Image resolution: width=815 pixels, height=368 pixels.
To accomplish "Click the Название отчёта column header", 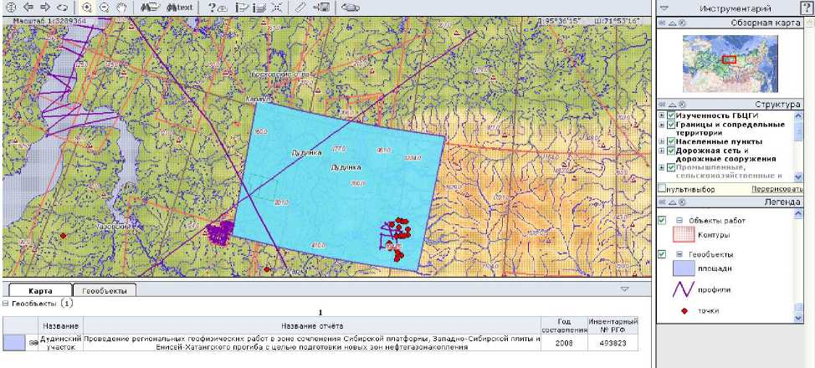I will (312, 326).
